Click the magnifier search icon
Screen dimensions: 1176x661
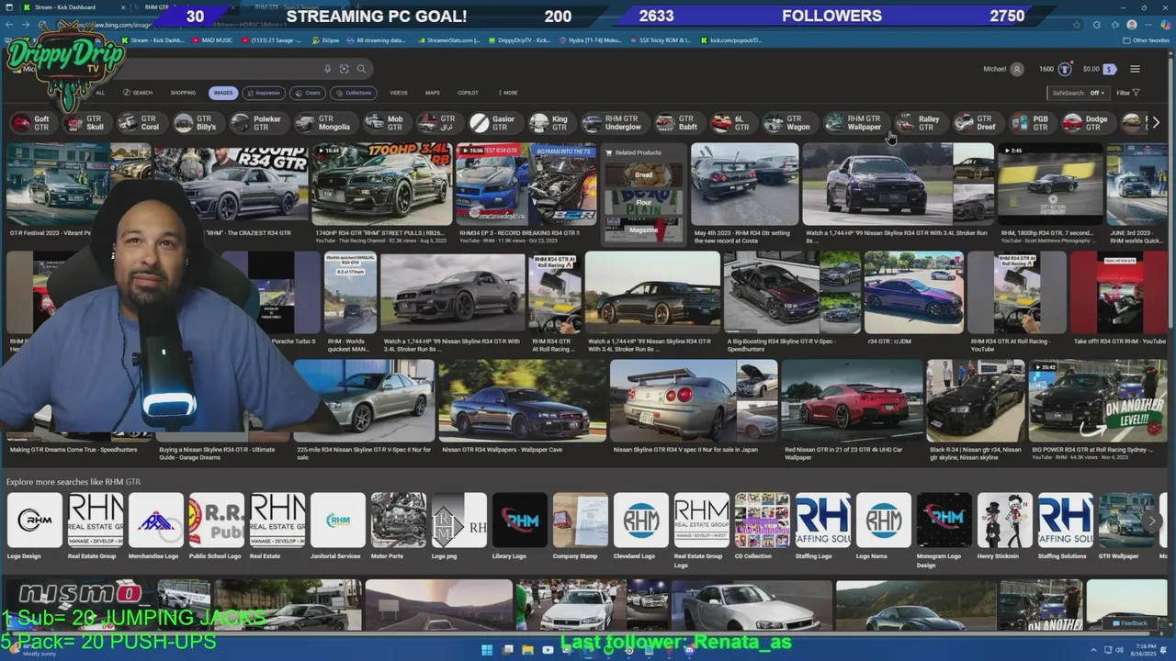tap(361, 69)
